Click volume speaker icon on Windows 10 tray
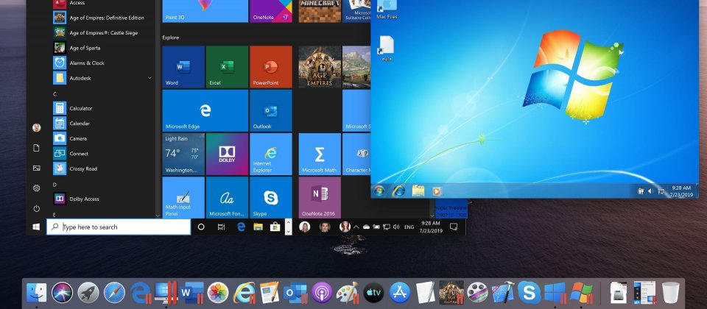The width and height of the screenshot is (707, 309). [x=396, y=227]
